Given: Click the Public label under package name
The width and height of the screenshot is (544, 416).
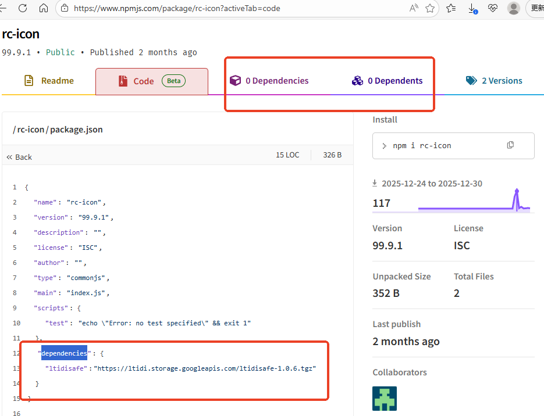Looking at the screenshot, I should pos(61,52).
